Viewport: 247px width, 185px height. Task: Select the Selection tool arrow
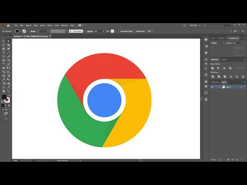[x=4, y=41]
